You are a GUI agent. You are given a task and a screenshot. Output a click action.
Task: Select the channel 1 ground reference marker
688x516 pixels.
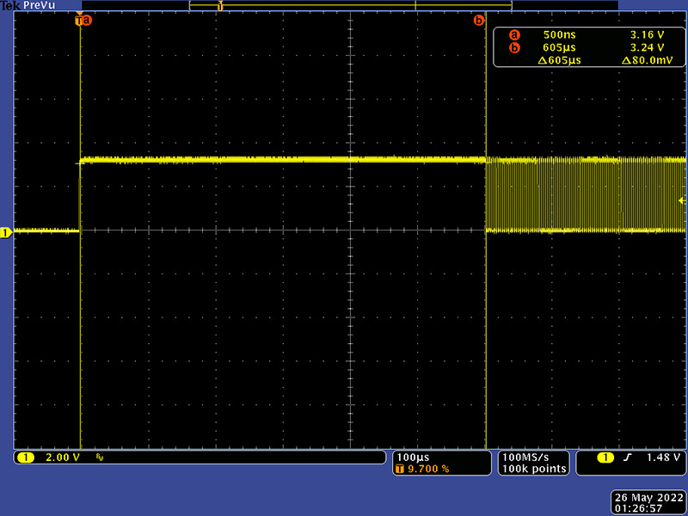(x=5, y=232)
